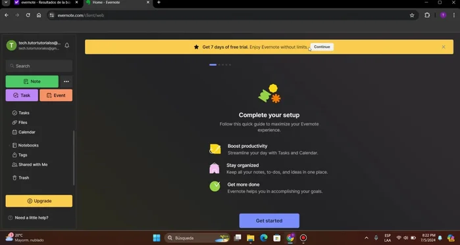Open a new browser tab
The height and width of the screenshot is (245, 460).
click(159, 3)
